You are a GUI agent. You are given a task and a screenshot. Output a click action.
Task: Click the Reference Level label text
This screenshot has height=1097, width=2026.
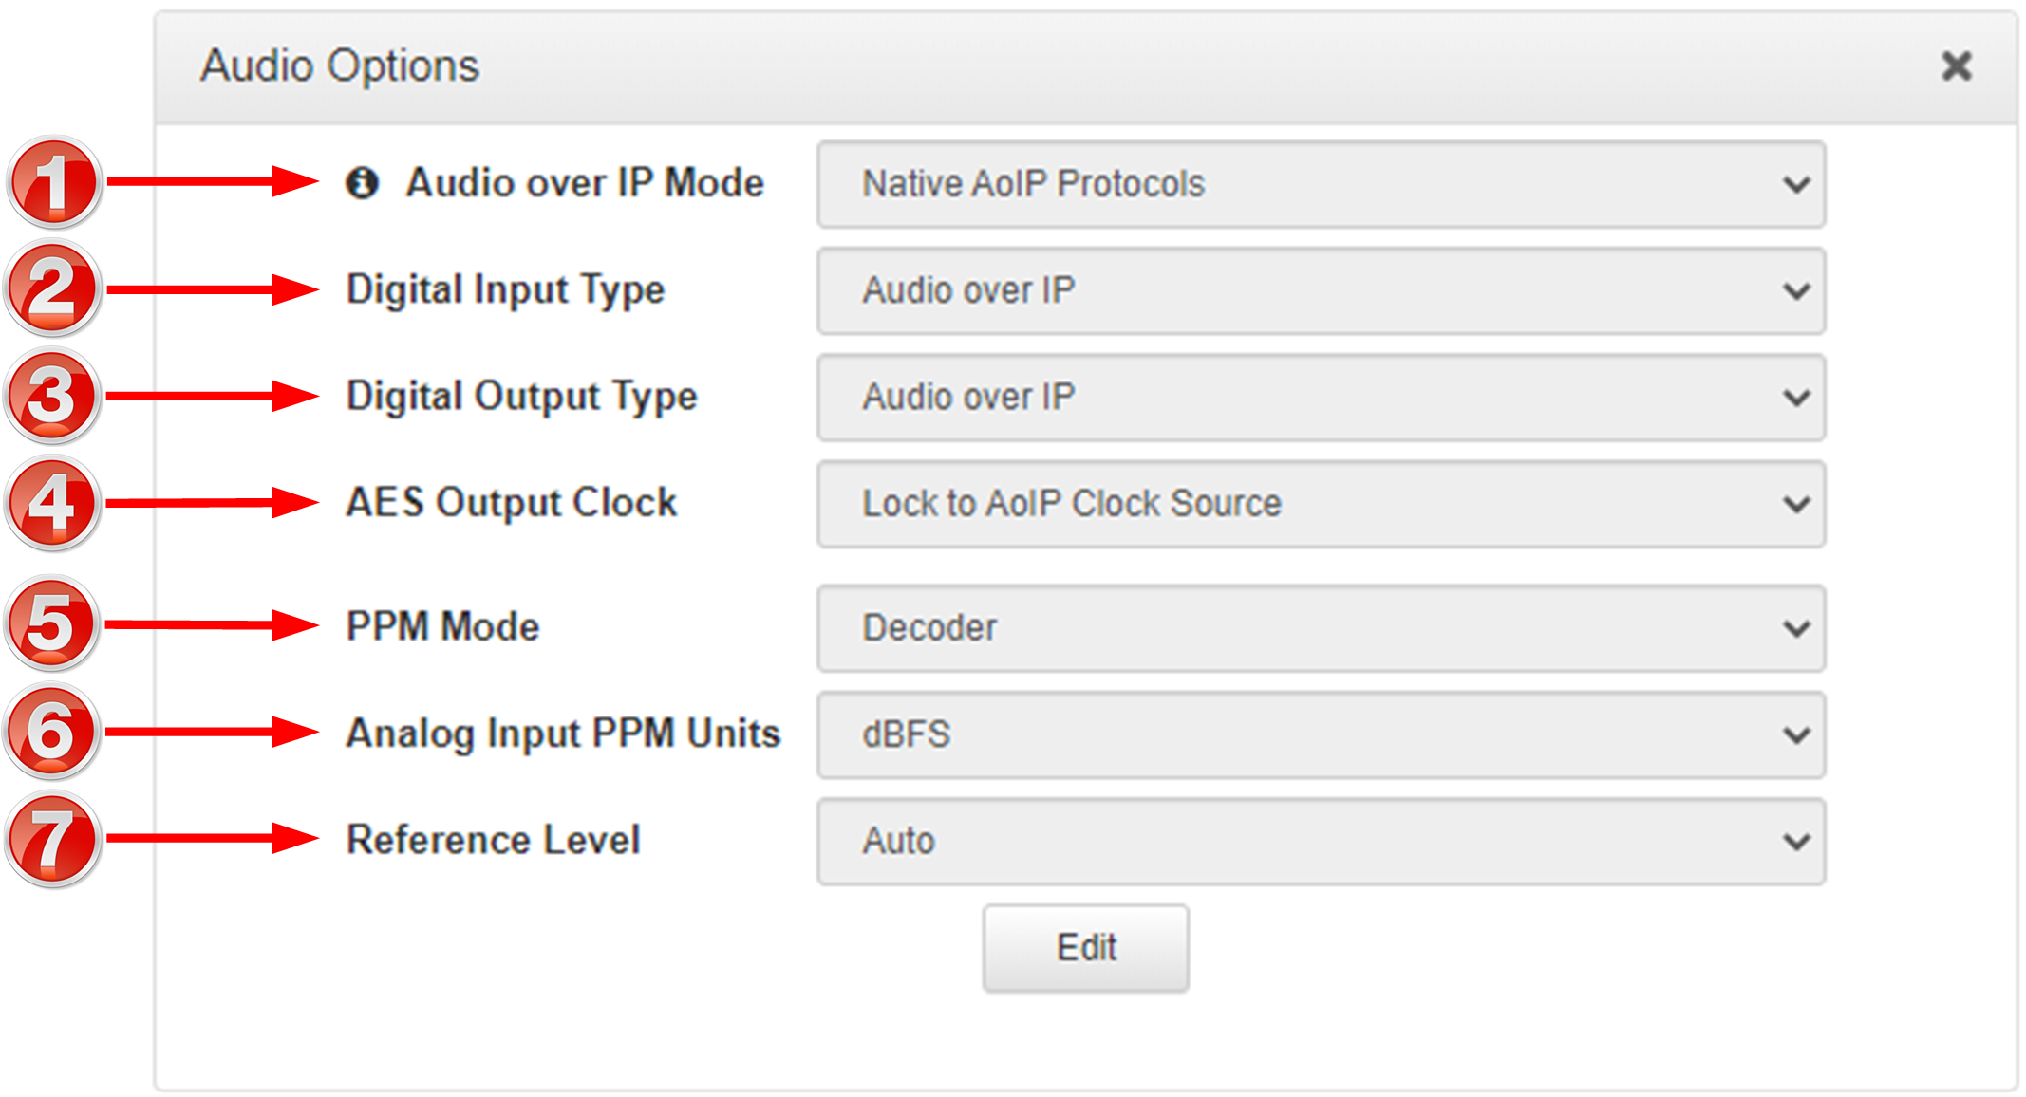493,840
